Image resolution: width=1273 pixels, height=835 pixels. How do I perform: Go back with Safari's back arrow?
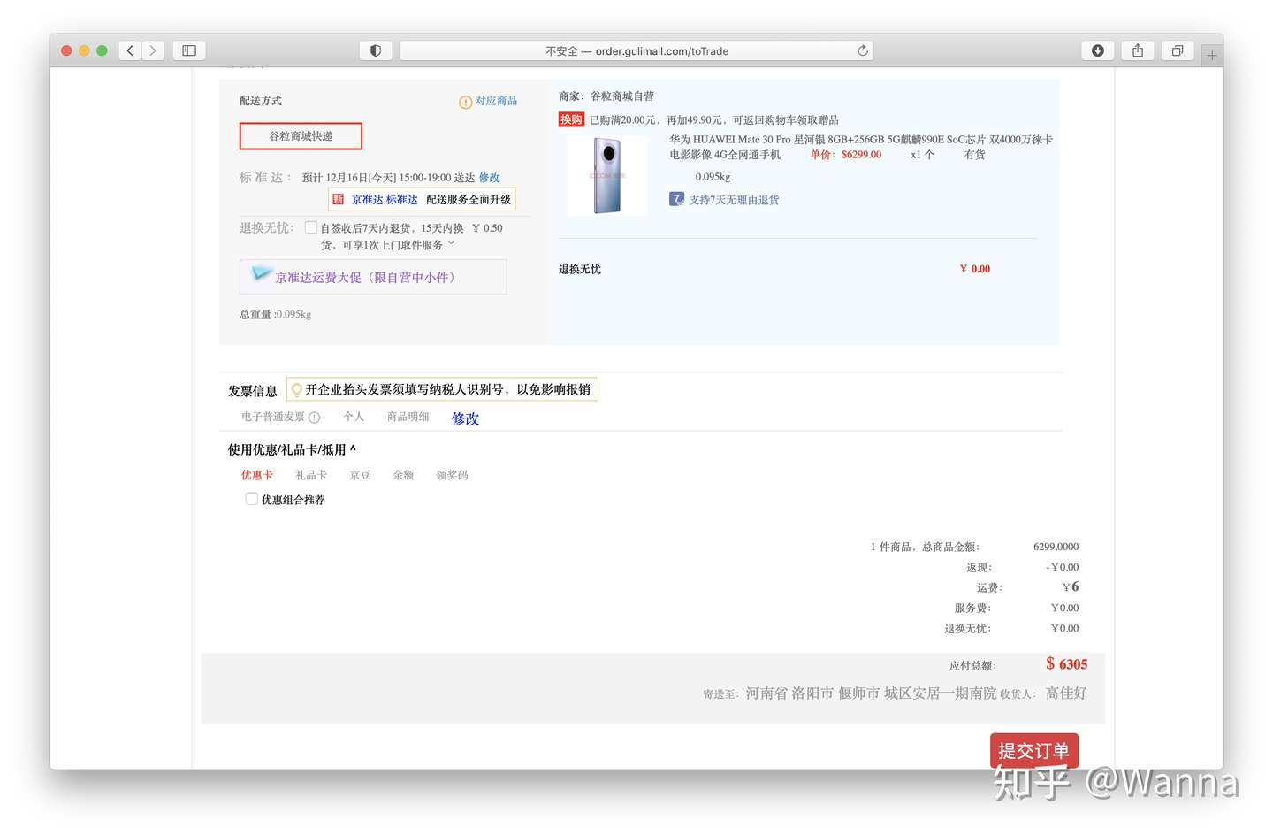[130, 50]
